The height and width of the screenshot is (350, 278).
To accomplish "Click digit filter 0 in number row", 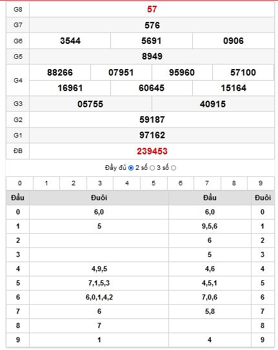I will tap(19, 183).
